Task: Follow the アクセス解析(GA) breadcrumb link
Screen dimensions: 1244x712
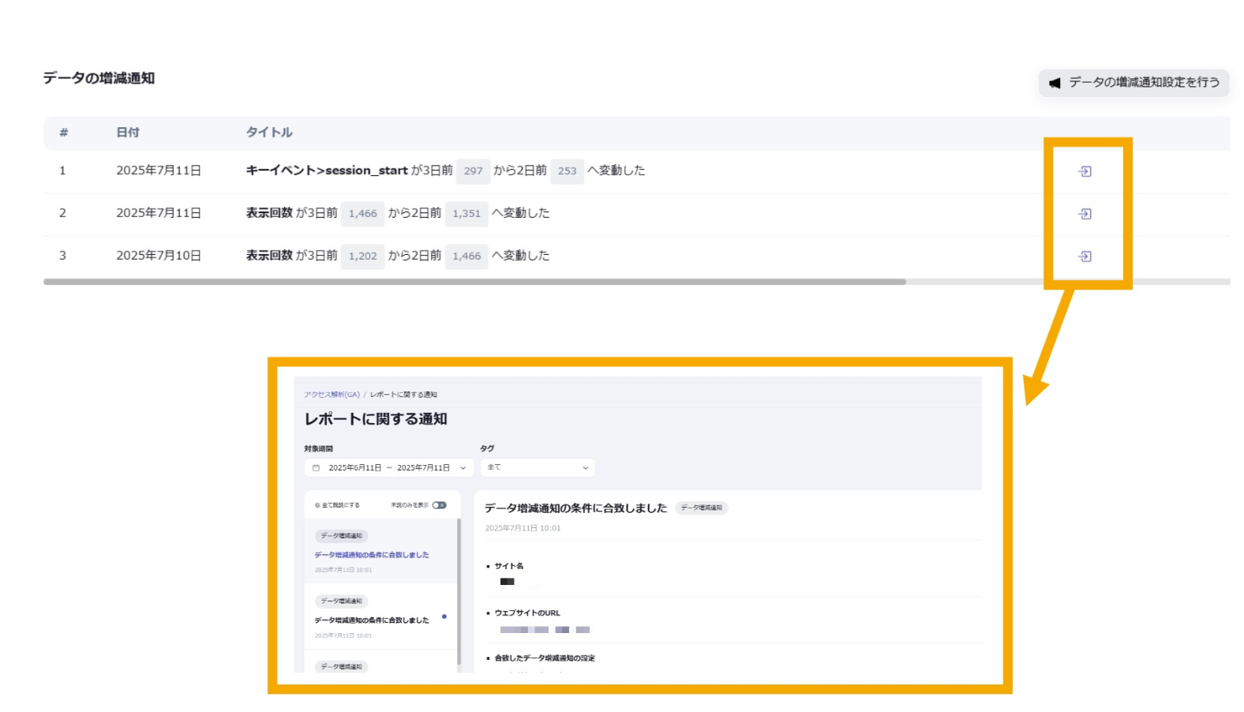Action: point(332,395)
